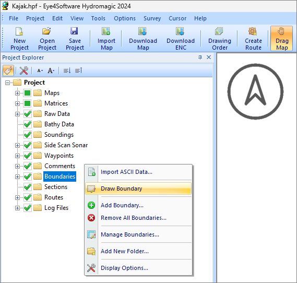The image size is (297, 283).
Task: Decrease font size in Project Explorer
Action: 40,70
